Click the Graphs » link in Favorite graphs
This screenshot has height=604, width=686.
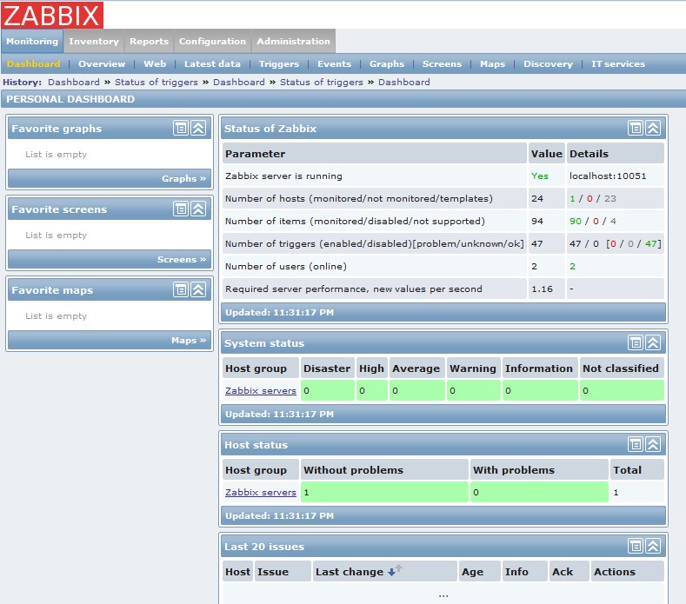tap(183, 178)
